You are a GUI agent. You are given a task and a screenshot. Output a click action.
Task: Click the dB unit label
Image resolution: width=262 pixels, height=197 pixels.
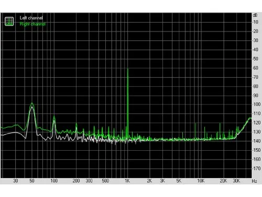coord(255,15)
